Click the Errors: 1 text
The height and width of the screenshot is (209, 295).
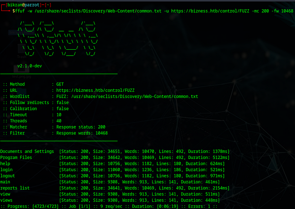[x=199, y=206]
